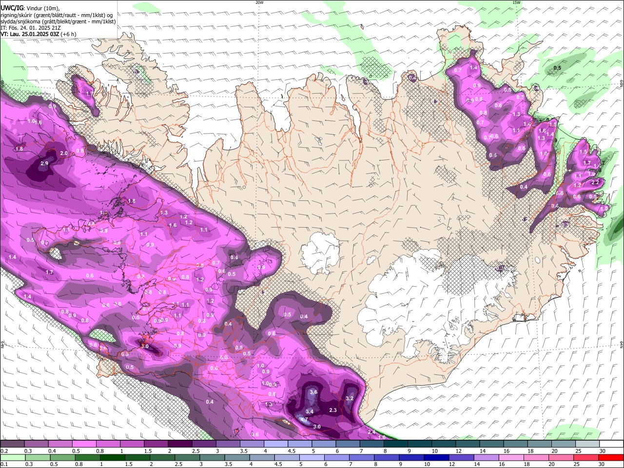The height and width of the screenshot is (468, 624).
Task: Select the bright pink 0.5–0.8 snow-scale swatch
Action: tap(84, 444)
